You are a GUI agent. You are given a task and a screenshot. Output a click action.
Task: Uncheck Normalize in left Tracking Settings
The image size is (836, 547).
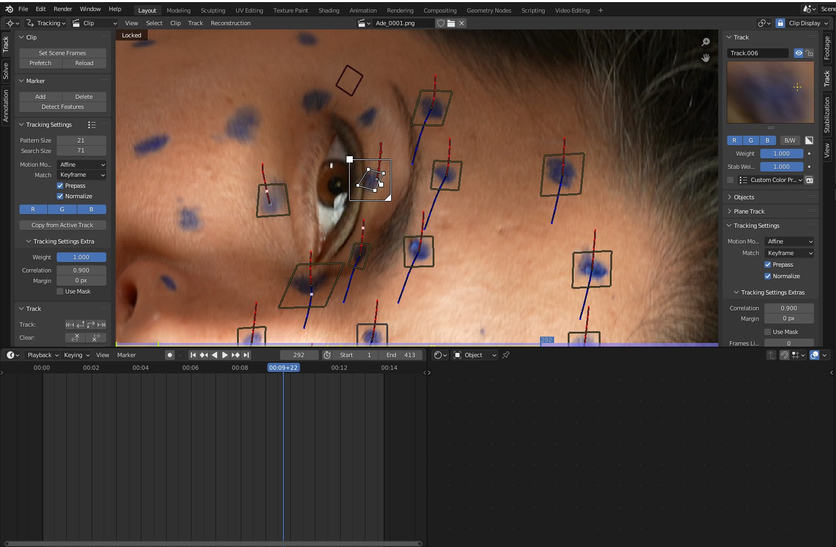(x=60, y=196)
